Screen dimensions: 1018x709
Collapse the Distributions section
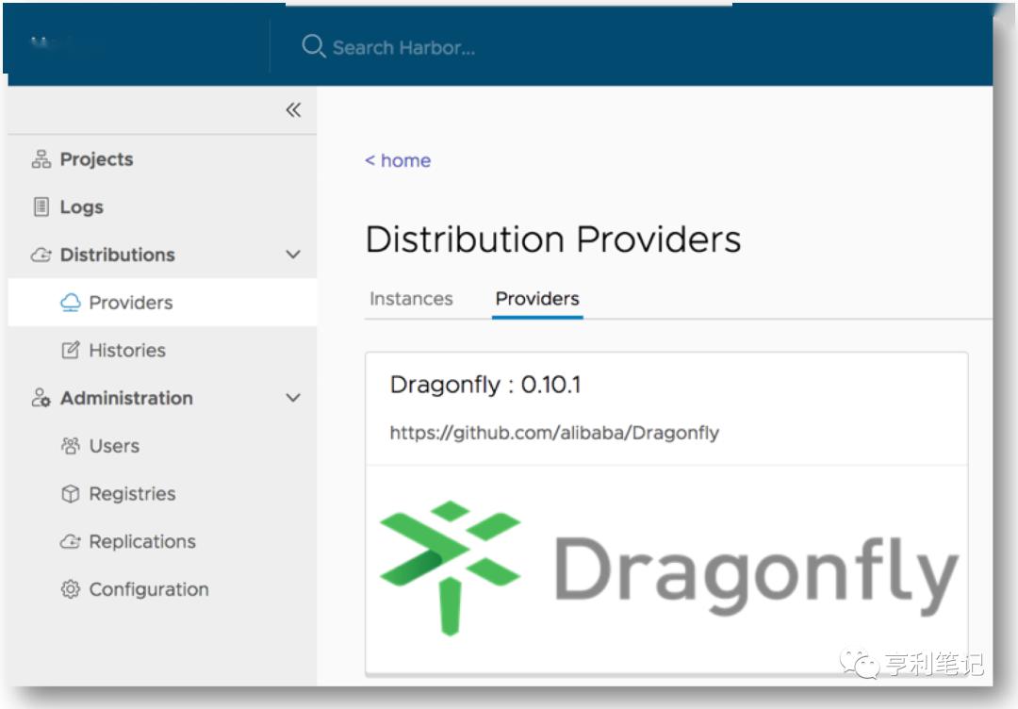click(x=292, y=255)
